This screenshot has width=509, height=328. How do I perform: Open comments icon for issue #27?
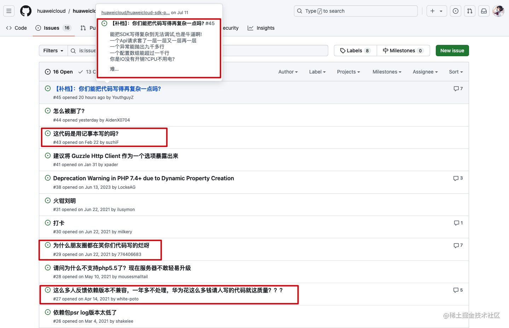click(458, 290)
